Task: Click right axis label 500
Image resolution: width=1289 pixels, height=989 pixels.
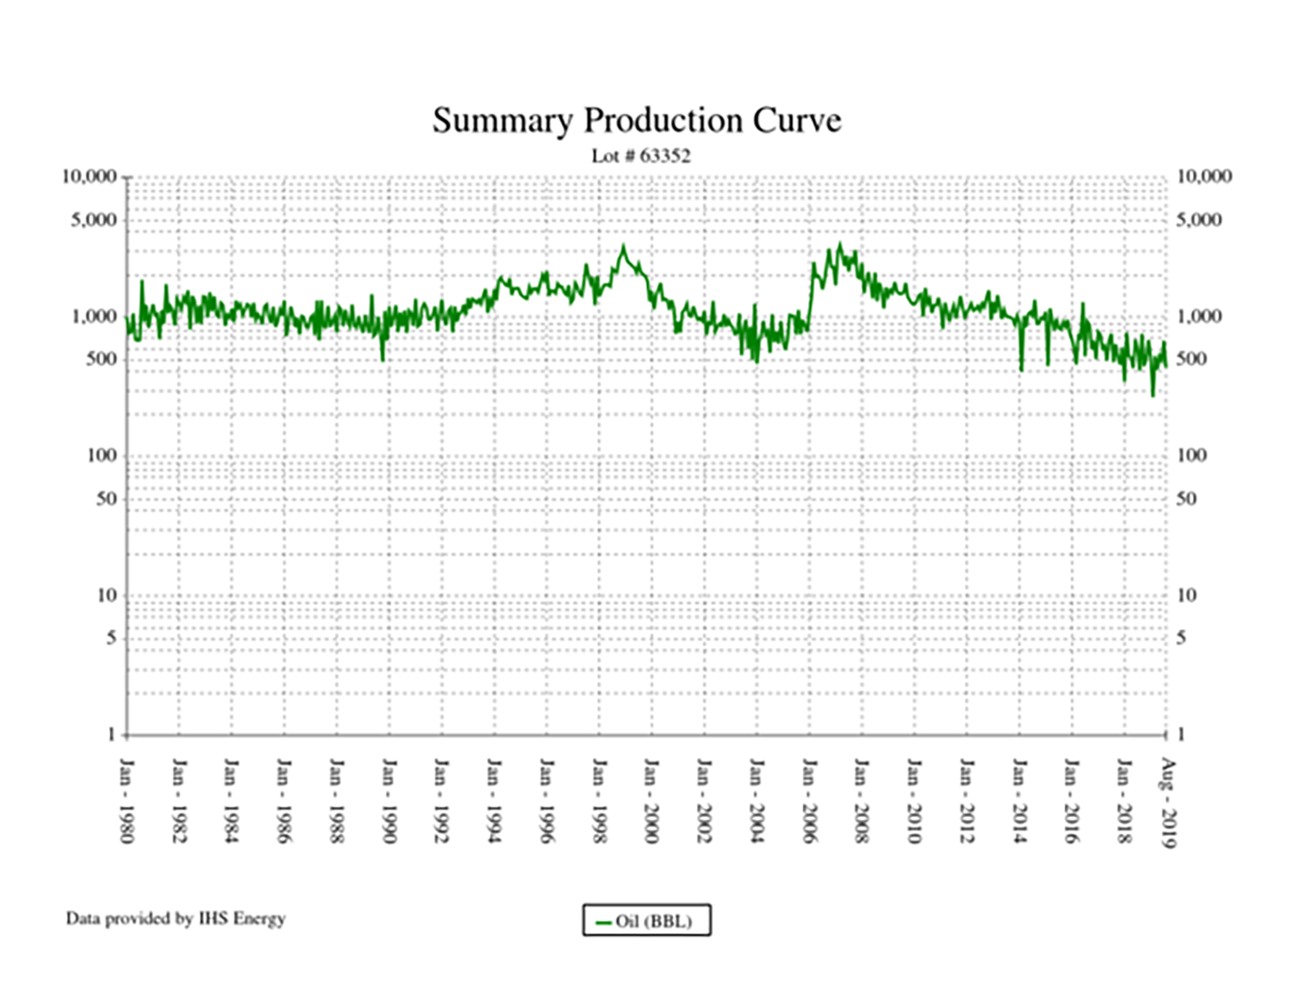Action: 1191,359
